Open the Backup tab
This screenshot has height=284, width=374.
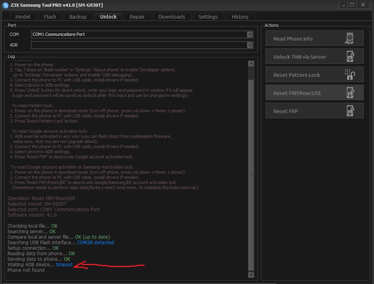(78, 17)
